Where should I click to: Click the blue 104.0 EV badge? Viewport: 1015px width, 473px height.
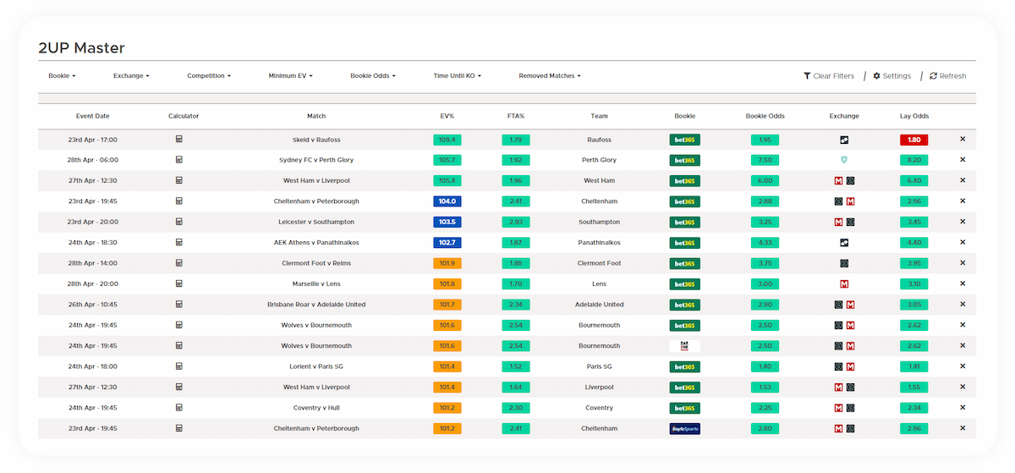(x=447, y=201)
